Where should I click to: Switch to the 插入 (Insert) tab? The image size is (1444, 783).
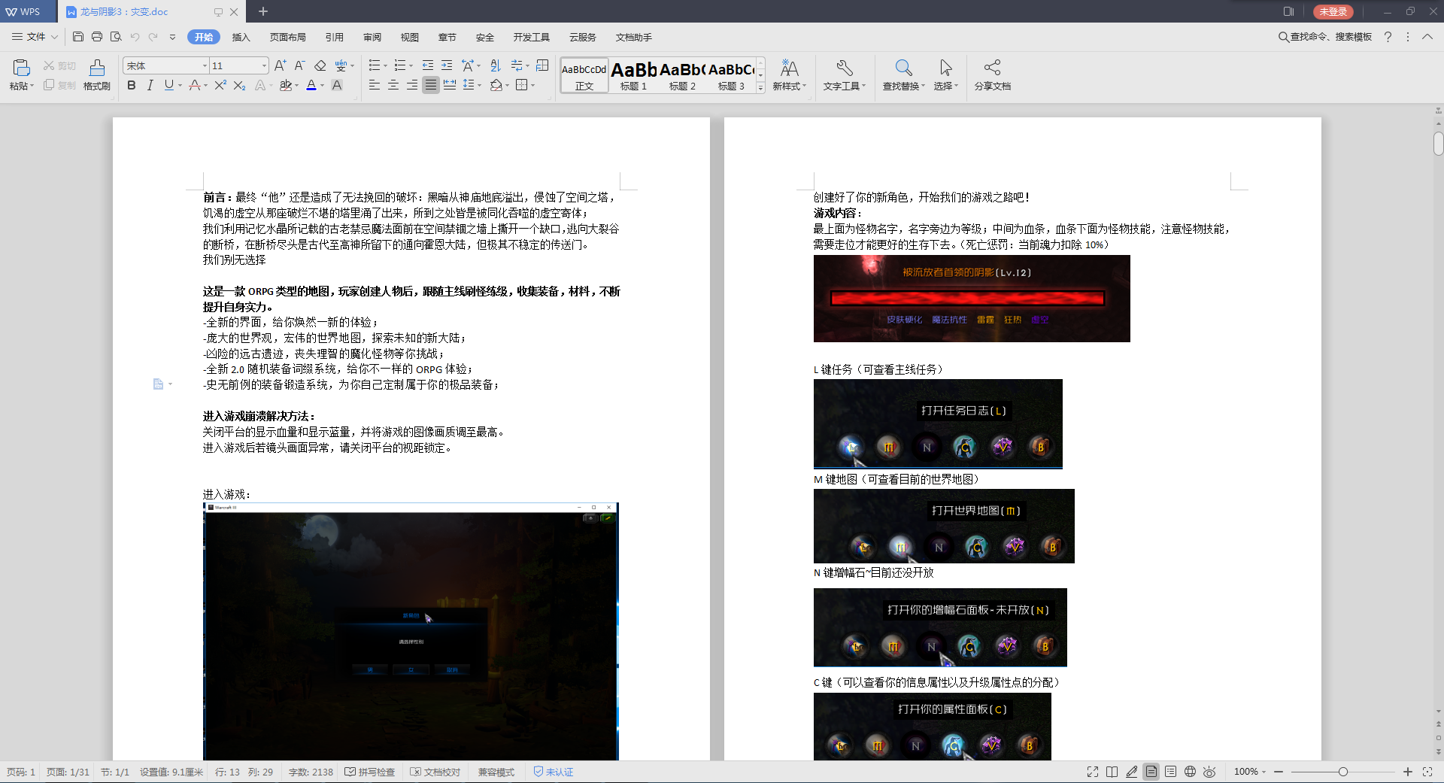(241, 37)
